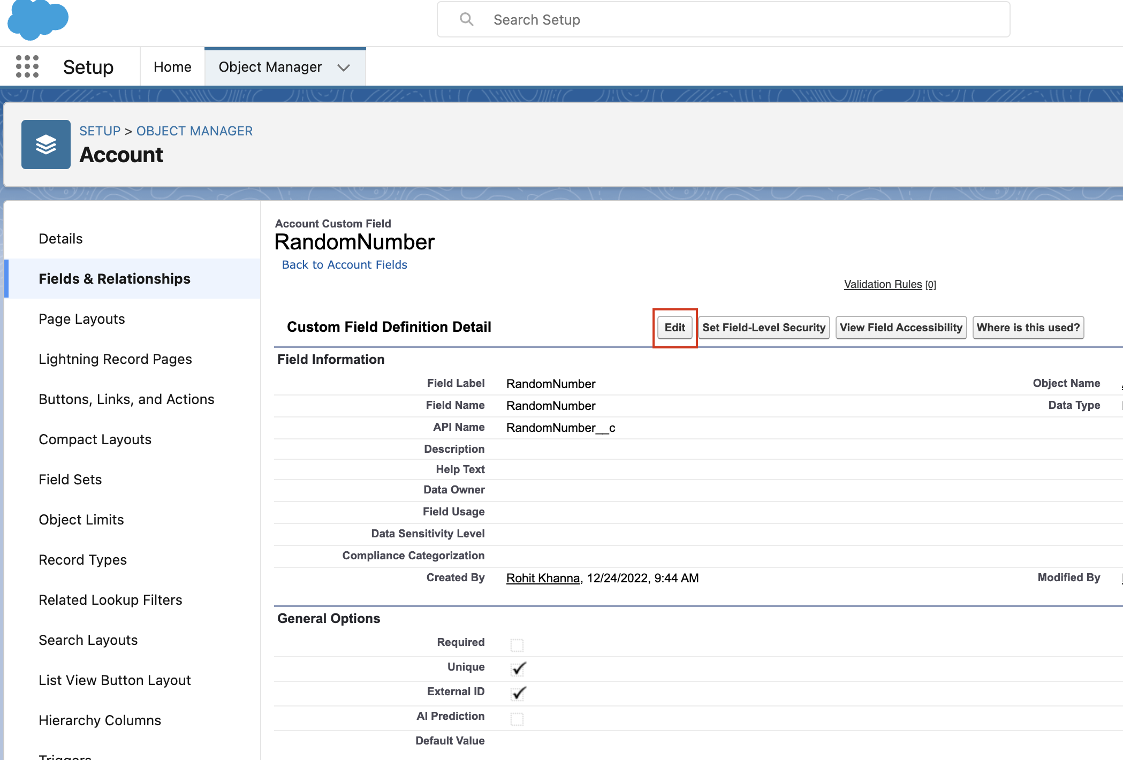Follow Back to Account Fields link
1123x760 pixels.
(x=344, y=264)
